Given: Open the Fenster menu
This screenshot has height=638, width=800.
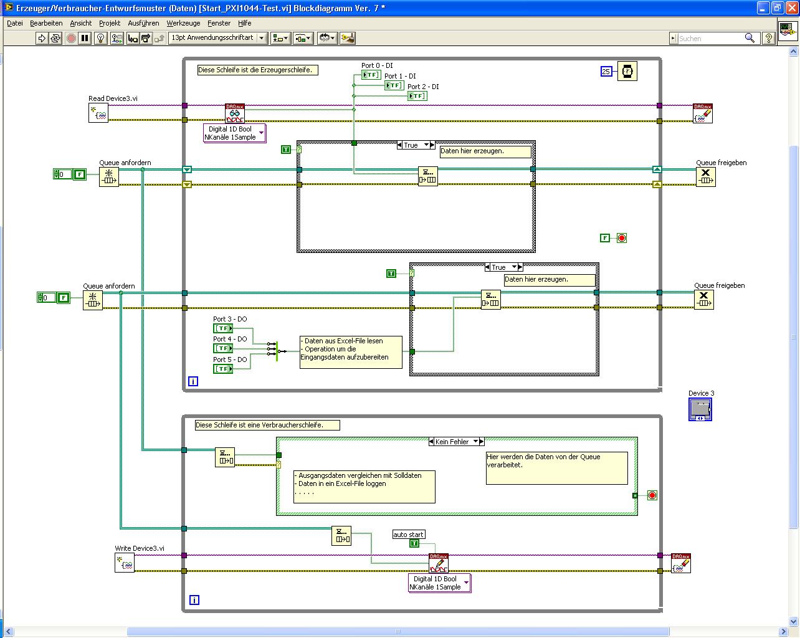Looking at the screenshot, I should [219, 23].
